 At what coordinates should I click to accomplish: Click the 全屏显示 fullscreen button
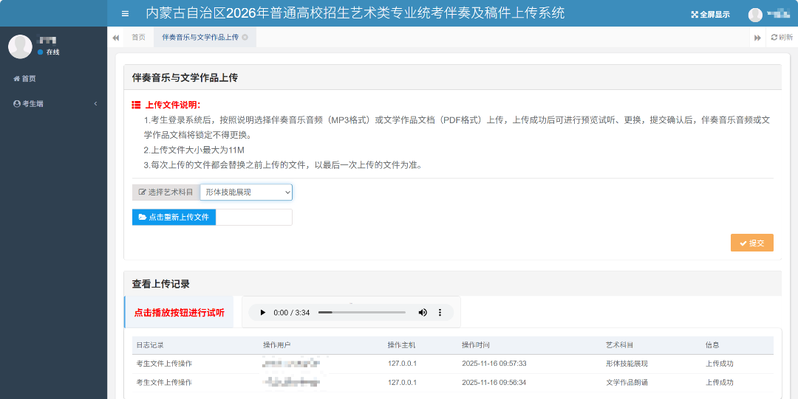[711, 15]
